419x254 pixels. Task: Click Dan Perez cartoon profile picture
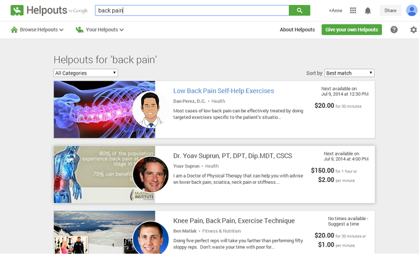(150, 110)
